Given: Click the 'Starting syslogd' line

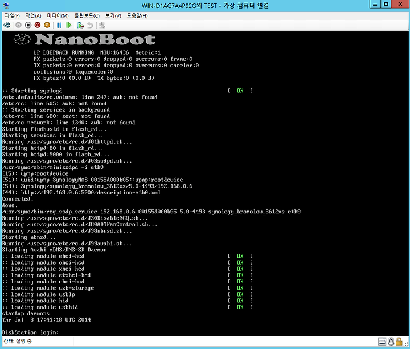Looking at the screenshot, I should click(32, 91).
